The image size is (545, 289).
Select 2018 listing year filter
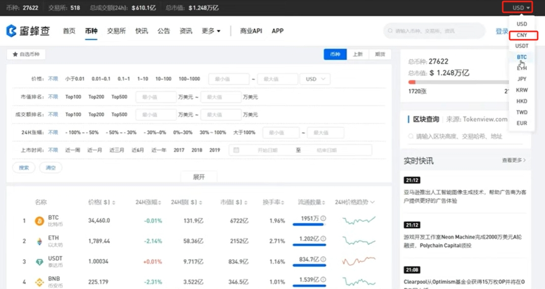click(197, 150)
